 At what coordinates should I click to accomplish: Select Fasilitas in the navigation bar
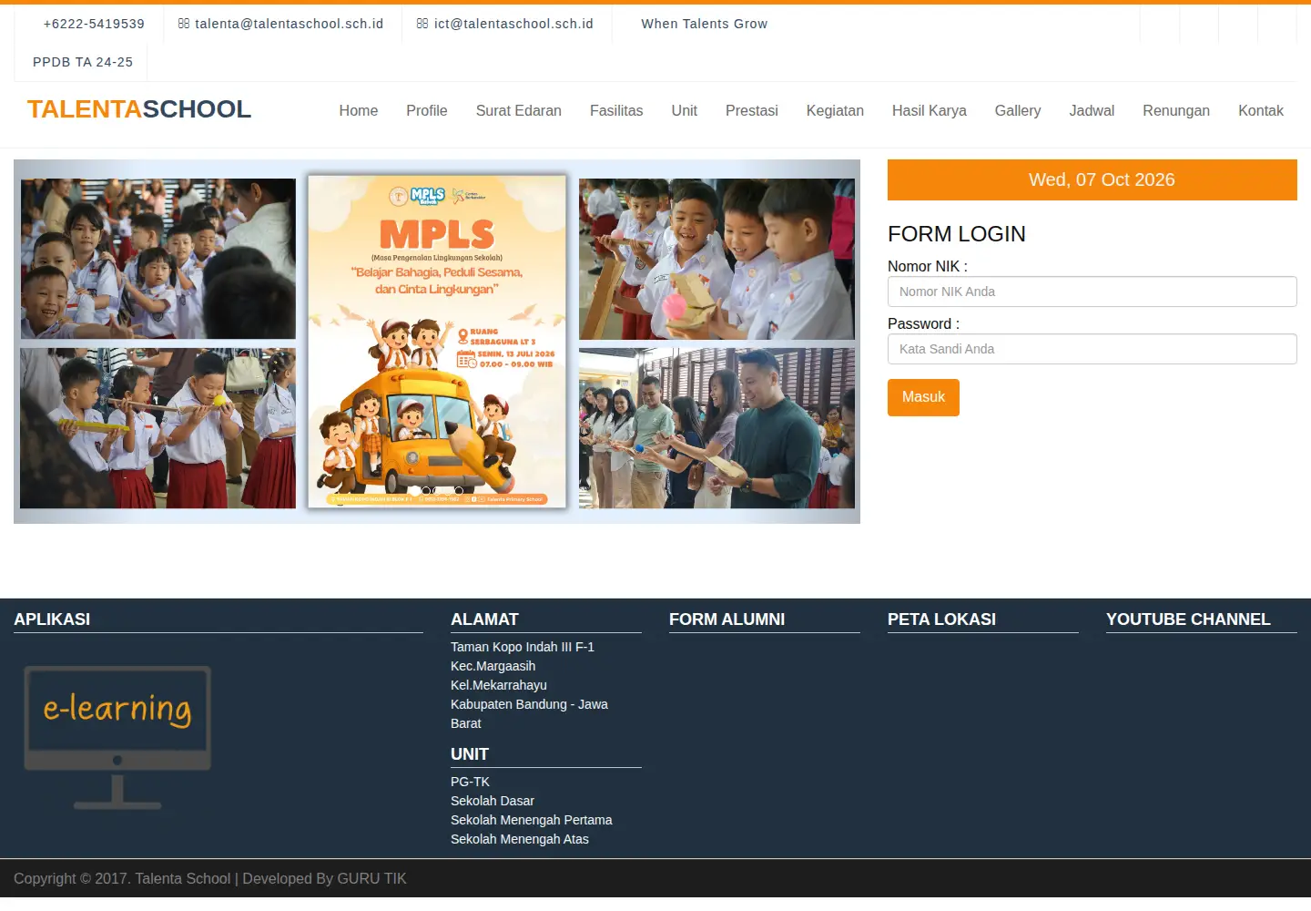(x=616, y=110)
